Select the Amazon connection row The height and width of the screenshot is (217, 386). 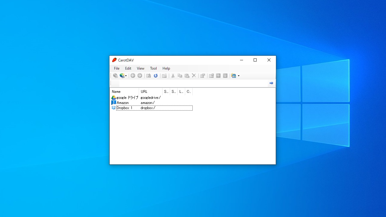pos(152,103)
